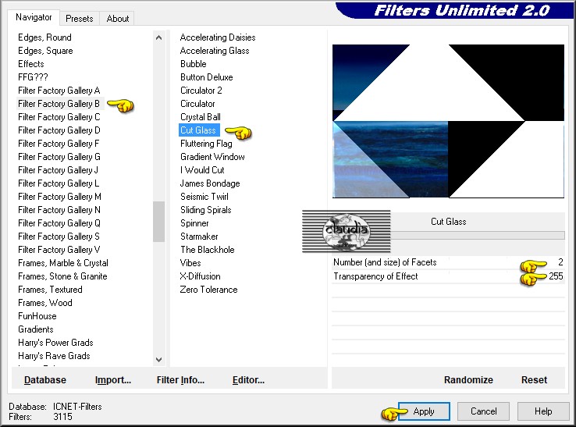Screen dimensions: 576x427
Task: Choose the Accelerating Glass filter
Action: click(x=215, y=51)
